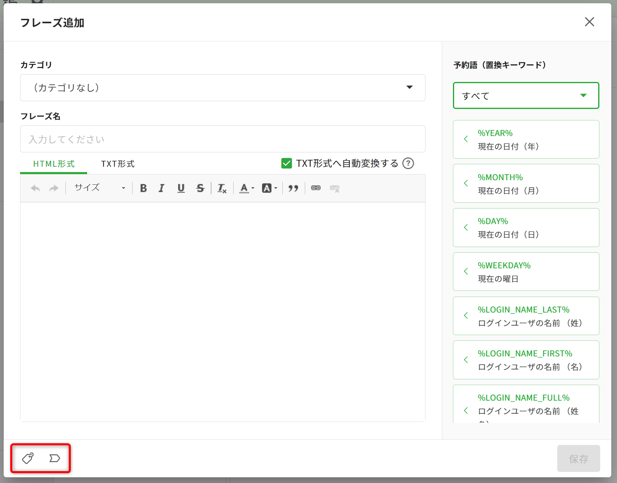Viewport: 617px width, 483px height.
Task: Switch to the TXT形式 tab
Action: [x=118, y=164]
